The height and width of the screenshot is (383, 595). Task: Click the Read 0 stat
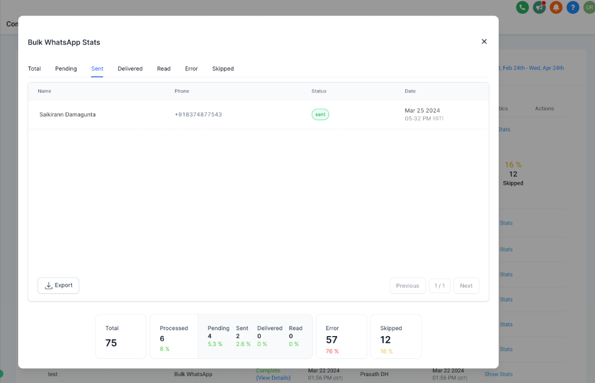295,336
